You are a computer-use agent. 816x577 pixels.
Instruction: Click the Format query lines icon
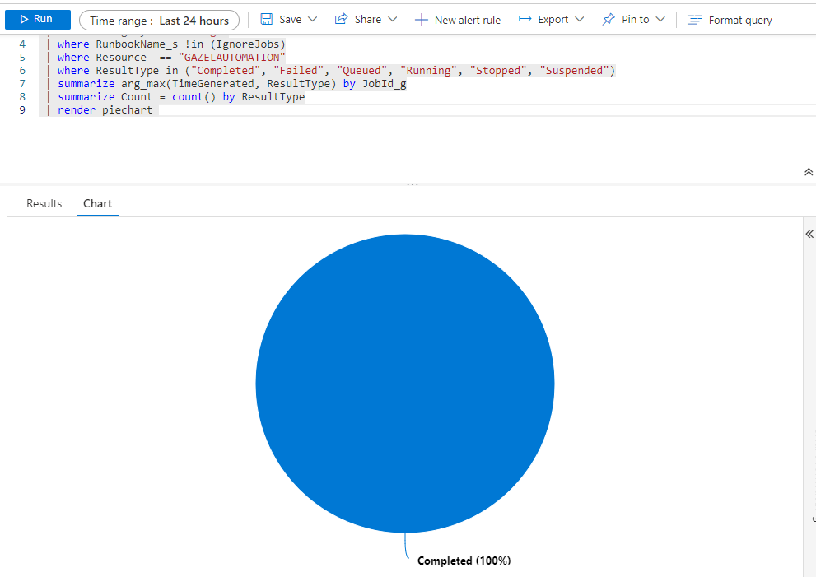695,20
